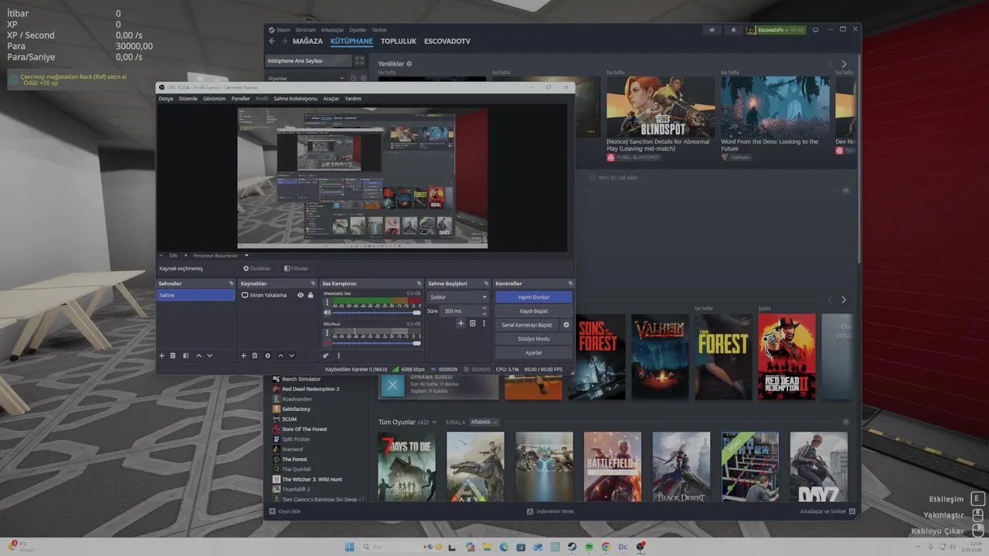Add a new source in Kaynaklar panel
Screen dimensions: 989x556
point(243,356)
